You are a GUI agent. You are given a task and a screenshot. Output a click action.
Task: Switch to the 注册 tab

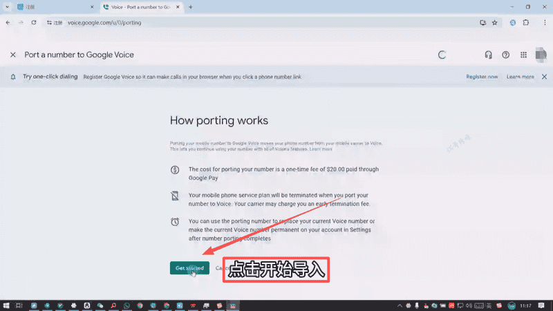(53, 7)
